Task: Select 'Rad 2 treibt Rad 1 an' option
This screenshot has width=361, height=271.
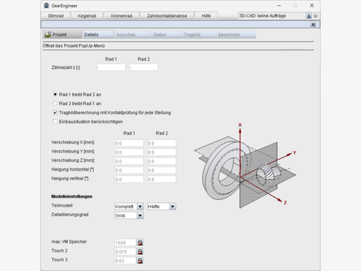Action: pos(55,103)
